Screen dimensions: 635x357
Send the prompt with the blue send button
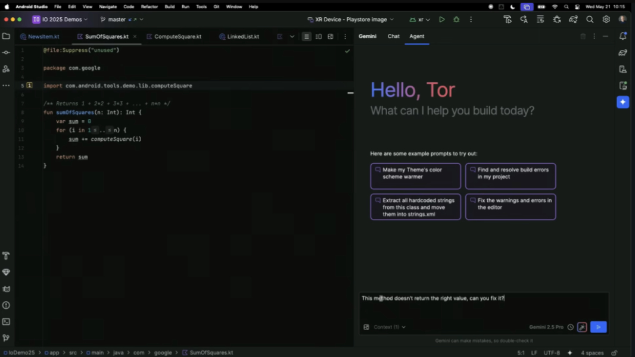click(x=598, y=327)
